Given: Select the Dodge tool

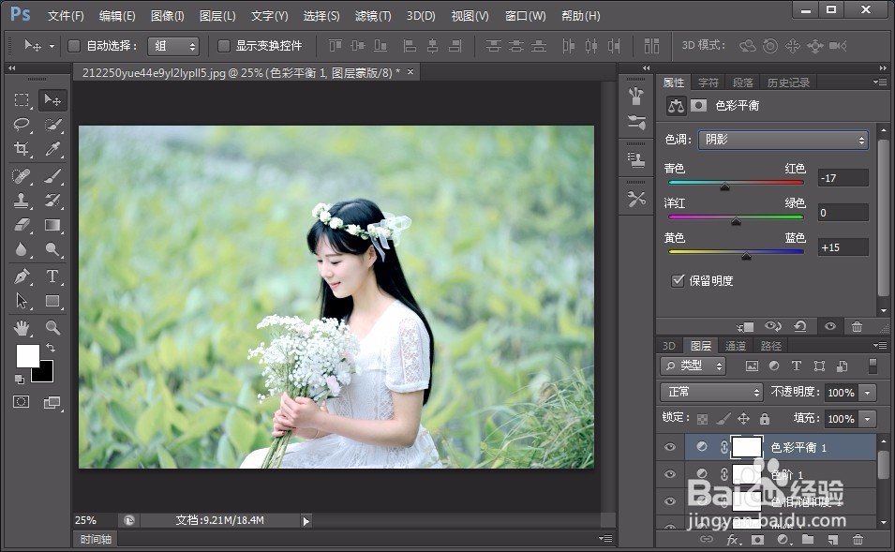Looking at the screenshot, I should pos(52,249).
